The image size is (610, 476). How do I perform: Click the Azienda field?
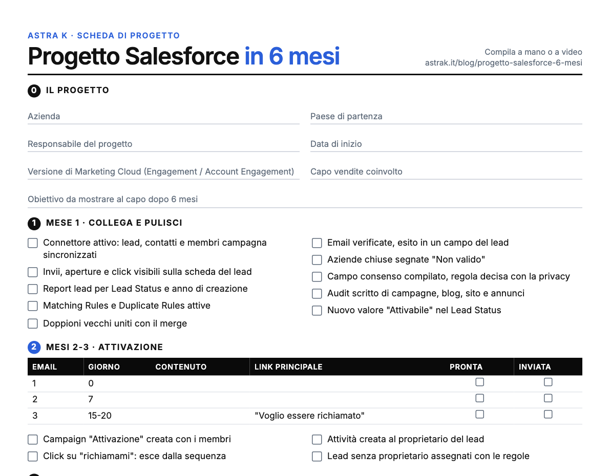pyautogui.click(x=163, y=116)
